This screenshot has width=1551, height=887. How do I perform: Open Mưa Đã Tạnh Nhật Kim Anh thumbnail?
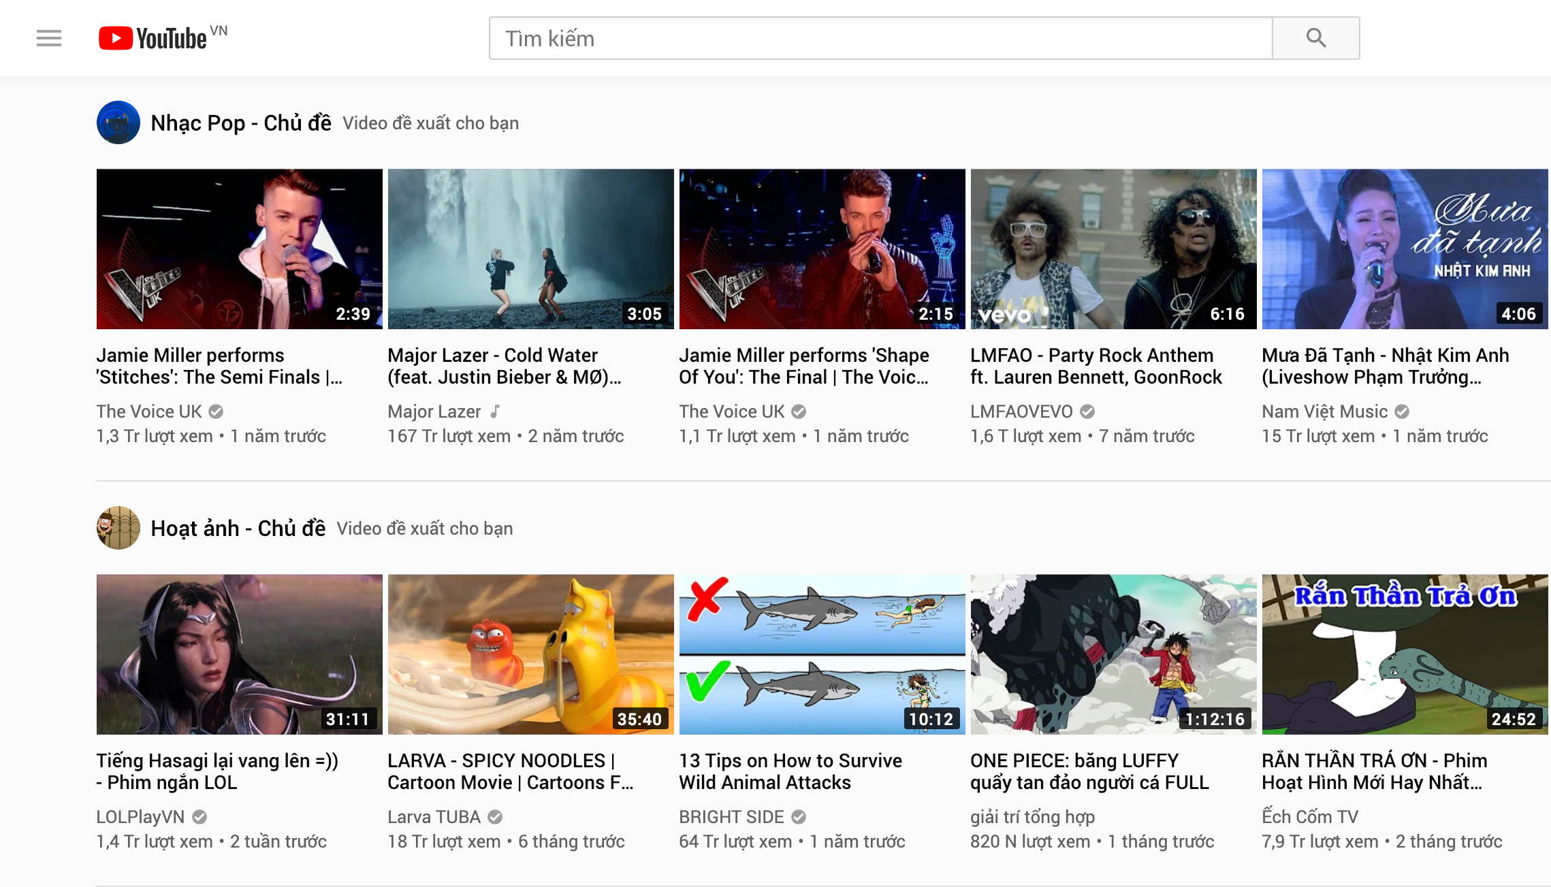1405,249
